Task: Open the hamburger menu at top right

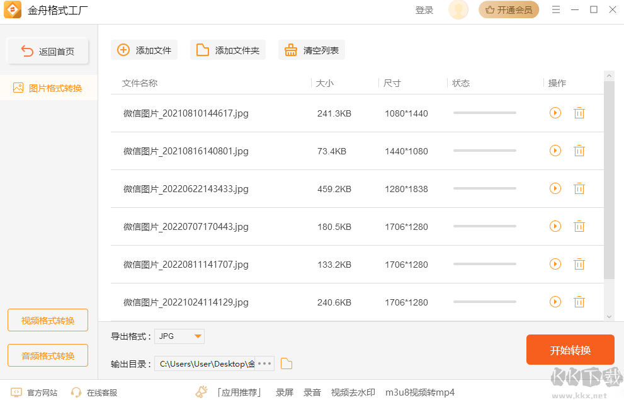Action: click(556, 9)
